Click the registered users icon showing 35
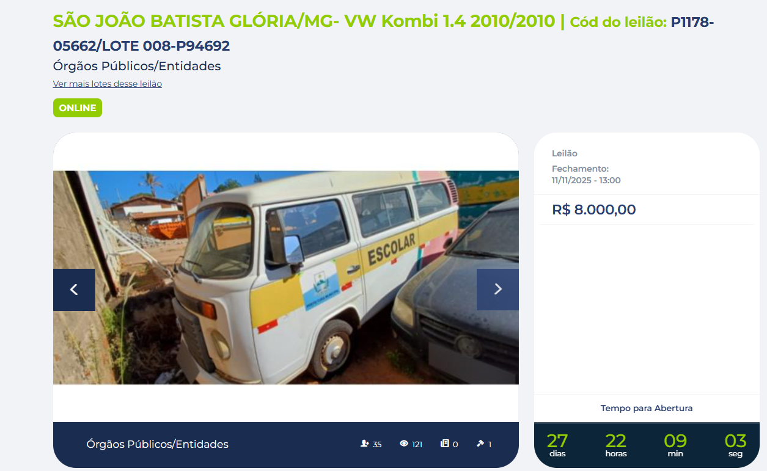 (x=365, y=444)
